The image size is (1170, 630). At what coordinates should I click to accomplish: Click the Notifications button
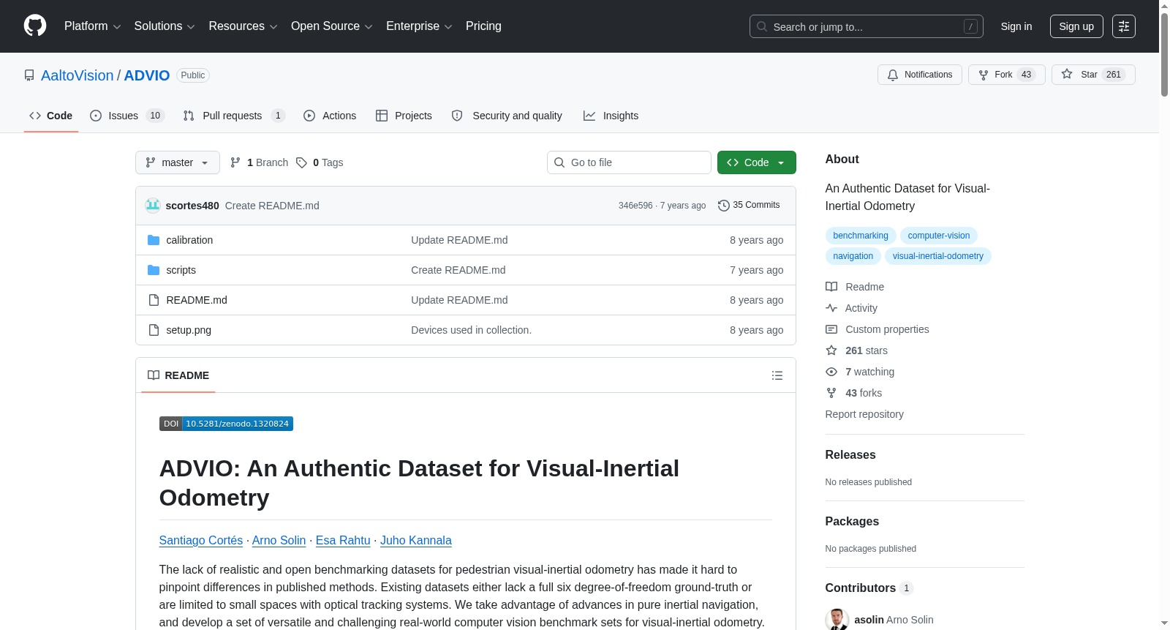pyautogui.click(x=920, y=75)
